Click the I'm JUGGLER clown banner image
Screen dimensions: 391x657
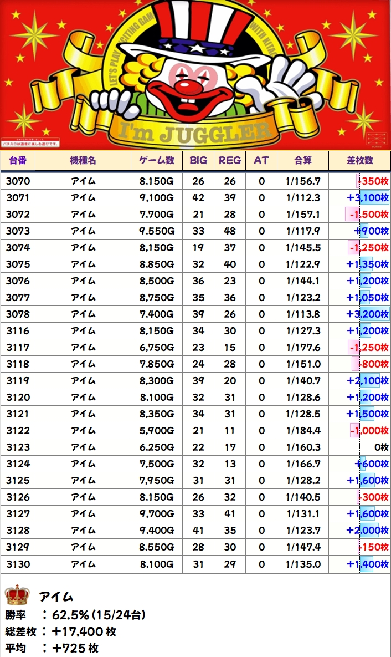pos(195,75)
